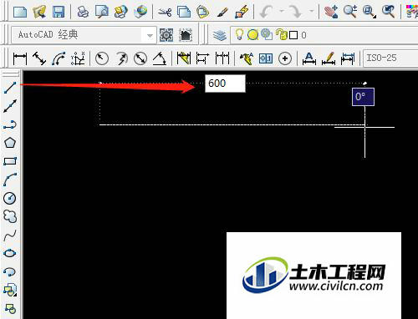Select the Spline tool
Viewport: 418px width, 319px height.
pos(10,235)
